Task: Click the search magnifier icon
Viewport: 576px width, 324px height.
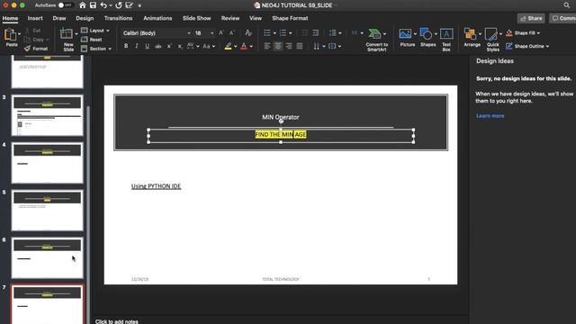Action: coord(567,5)
